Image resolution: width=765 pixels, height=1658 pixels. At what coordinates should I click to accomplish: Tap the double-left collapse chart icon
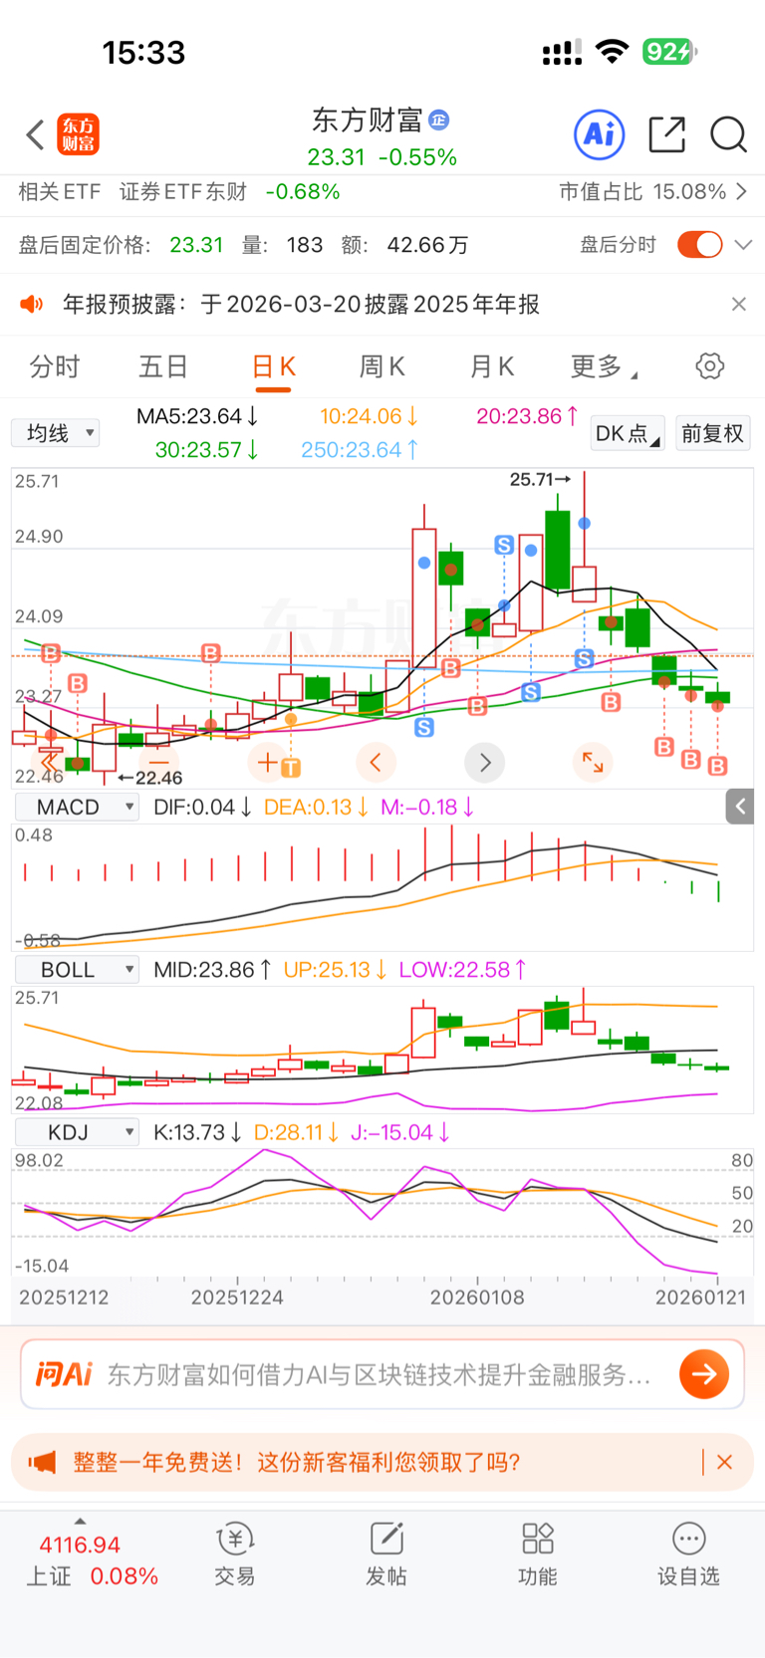click(x=50, y=763)
